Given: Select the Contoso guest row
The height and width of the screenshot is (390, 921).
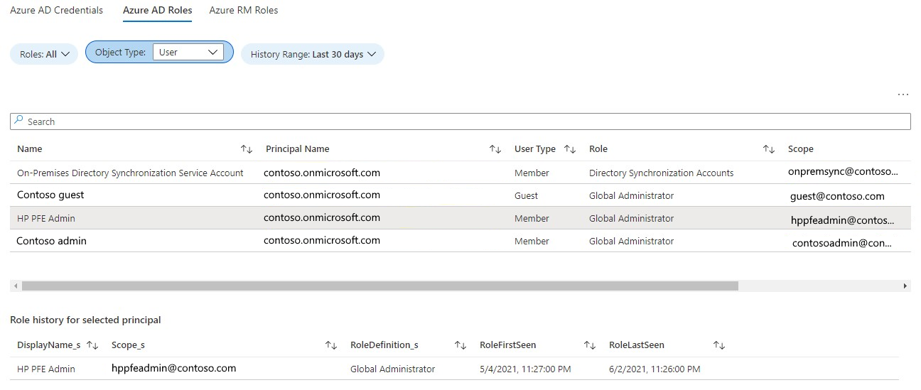Looking at the screenshot, I should pos(50,195).
